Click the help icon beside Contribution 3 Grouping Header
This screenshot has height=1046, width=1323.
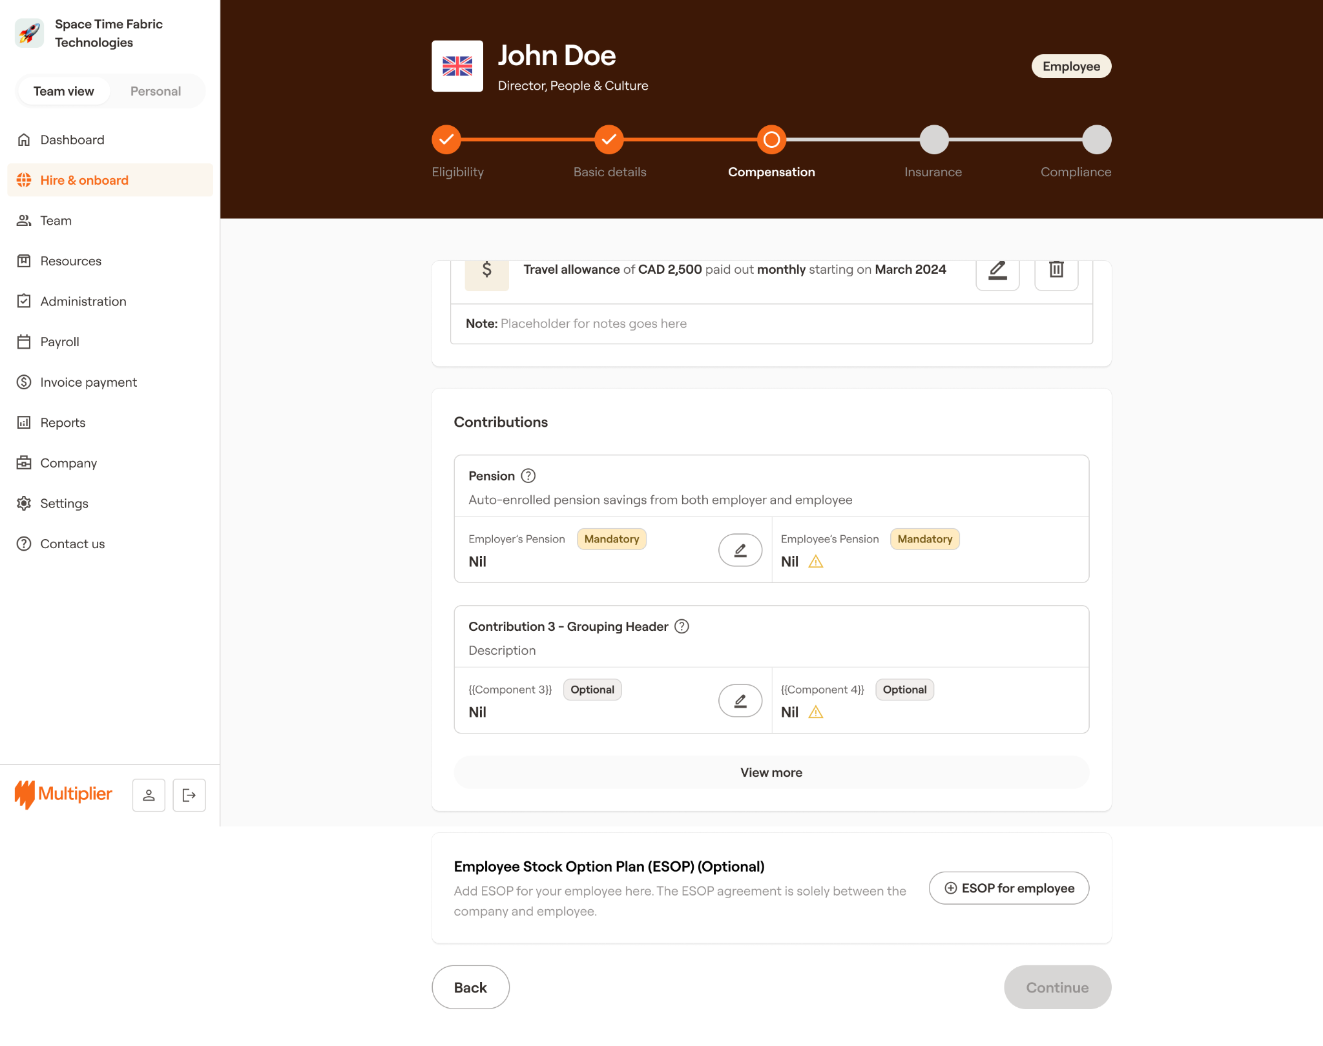coord(682,626)
